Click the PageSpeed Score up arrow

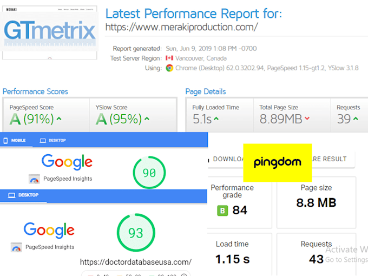[x=59, y=119]
